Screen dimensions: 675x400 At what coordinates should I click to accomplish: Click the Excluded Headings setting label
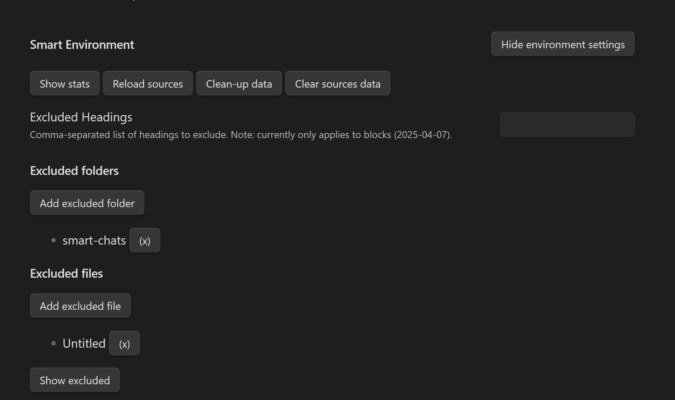click(81, 117)
